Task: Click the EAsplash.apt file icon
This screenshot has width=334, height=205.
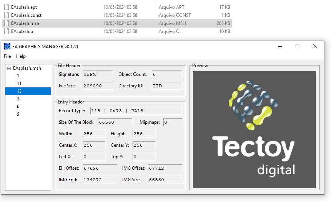Action: click(6, 7)
